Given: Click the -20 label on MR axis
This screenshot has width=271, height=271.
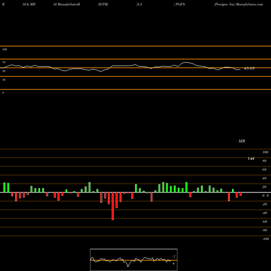Looking at the screenshot, I should pyautogui.click(x=264, y=204).
